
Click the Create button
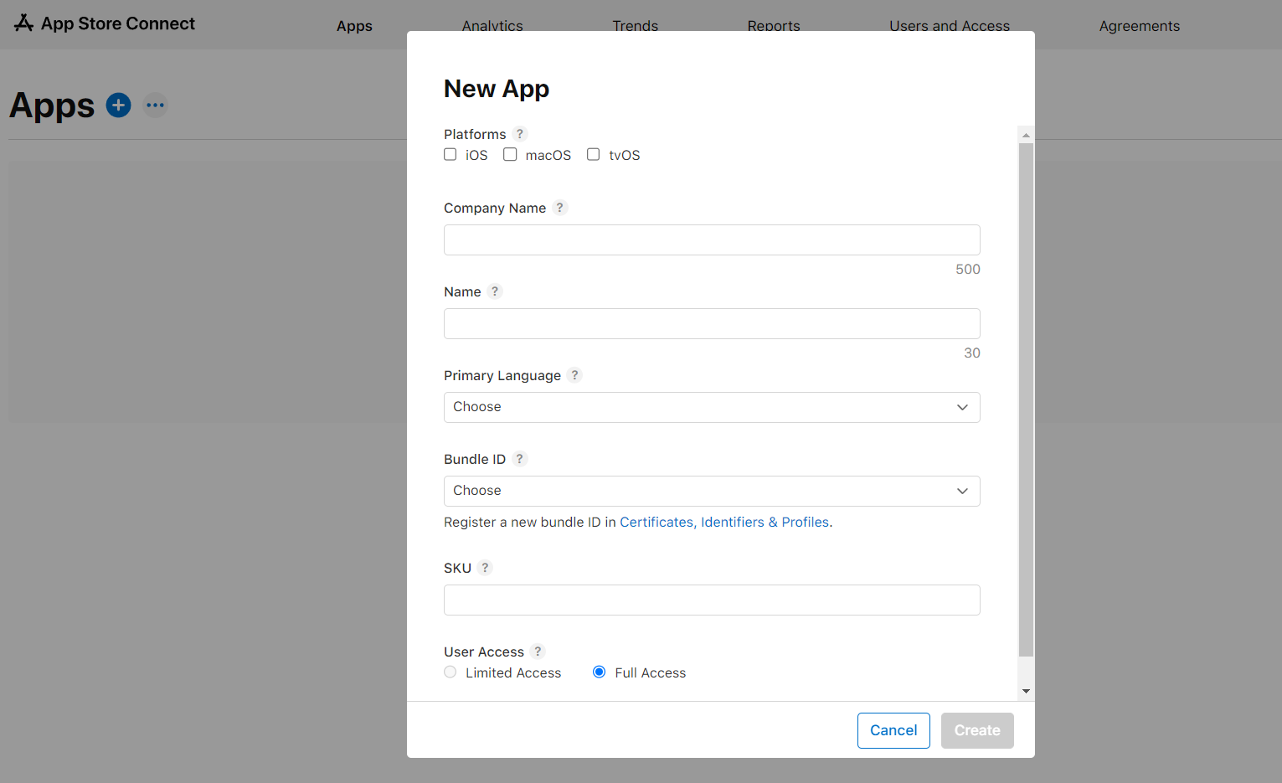977,730
